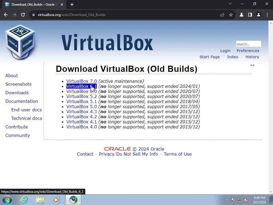Viewport: 273px width, 205px height.
Task: Click the padlock site info icon
Action: pos(34,15)
